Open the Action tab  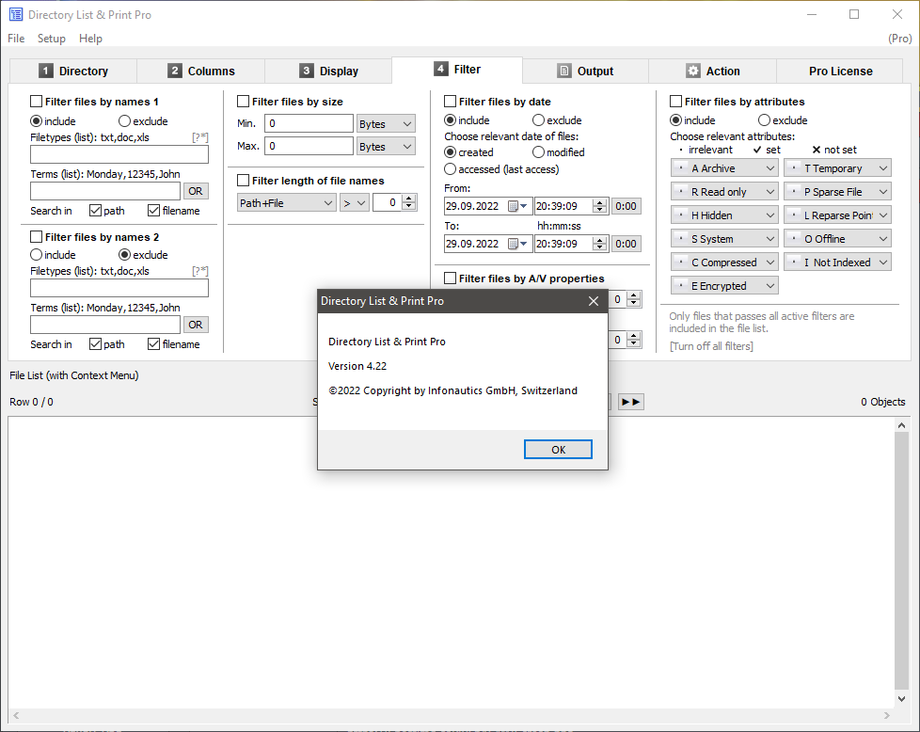pyautogui.click(x=713, y=71)
